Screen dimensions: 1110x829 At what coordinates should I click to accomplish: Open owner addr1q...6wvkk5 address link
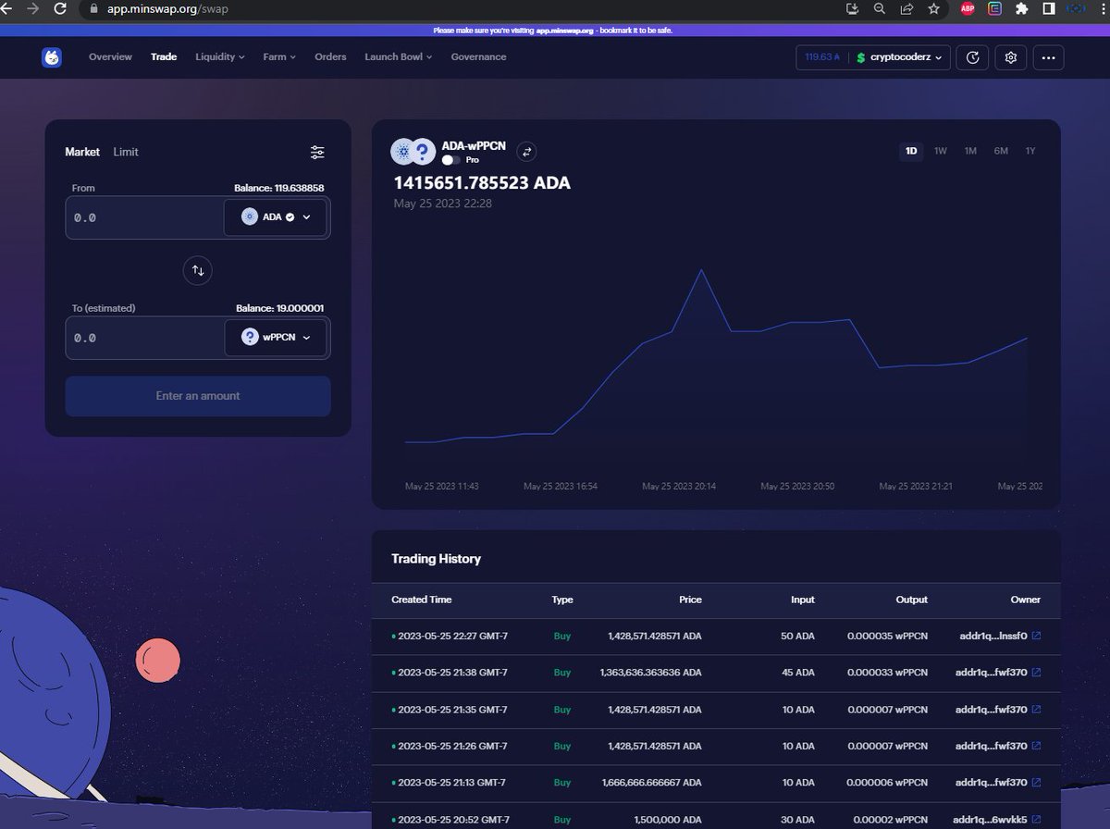point(990,820)
